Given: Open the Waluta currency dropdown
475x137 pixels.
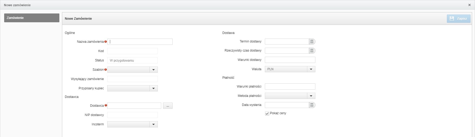Looking at the screenshot, I should click(311, 69).
